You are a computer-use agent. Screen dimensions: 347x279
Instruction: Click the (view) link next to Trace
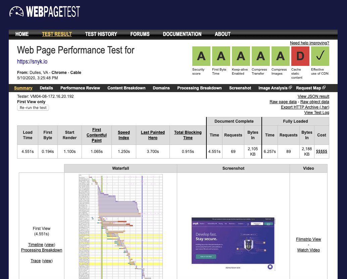pos(47,261)
